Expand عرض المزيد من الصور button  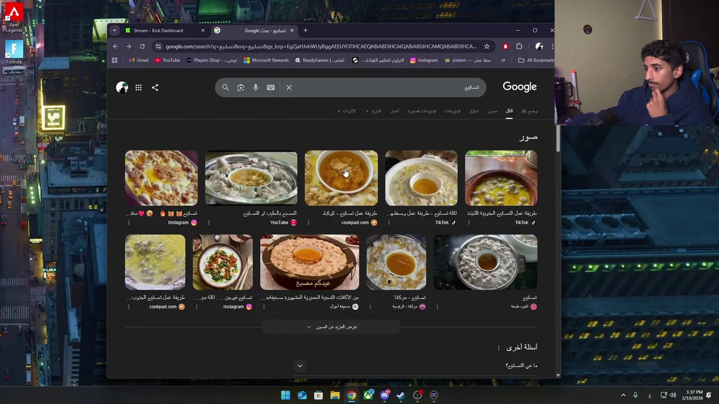pyautogui.click(x=331, y=327)
